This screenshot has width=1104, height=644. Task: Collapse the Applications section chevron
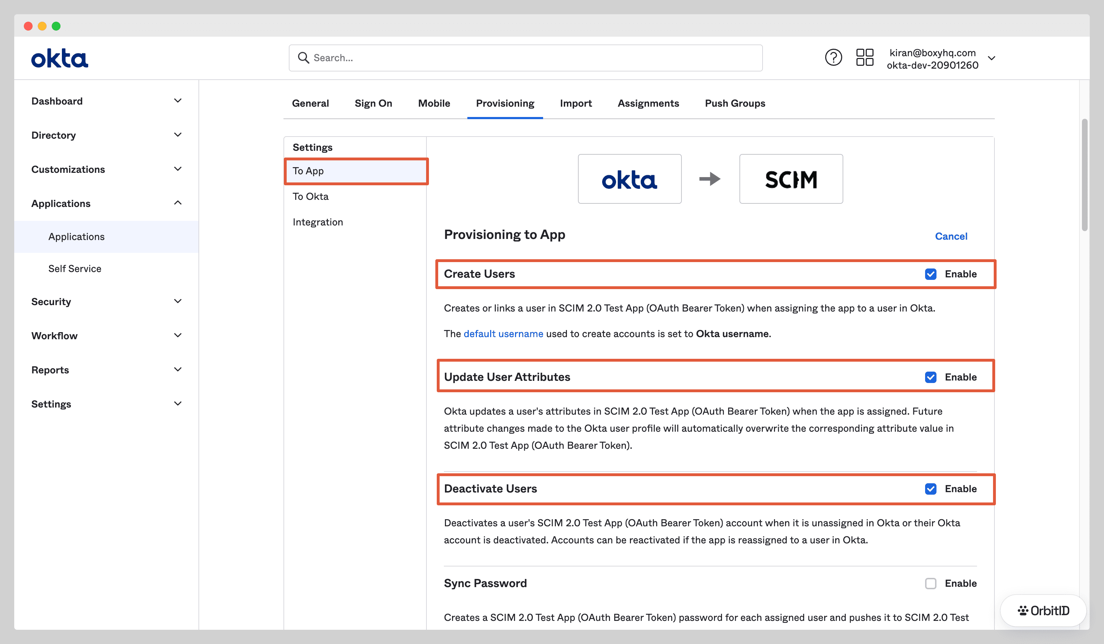pos(178,203)
